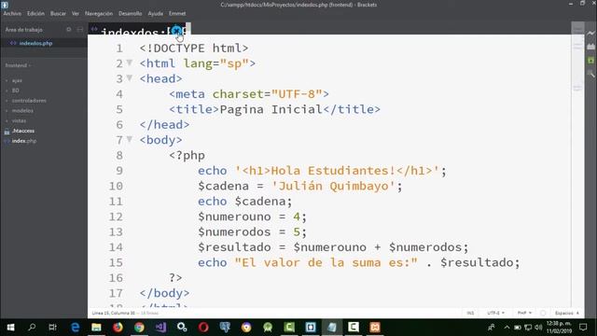Click the 'Área de trabajo' header

click(24, 29)
